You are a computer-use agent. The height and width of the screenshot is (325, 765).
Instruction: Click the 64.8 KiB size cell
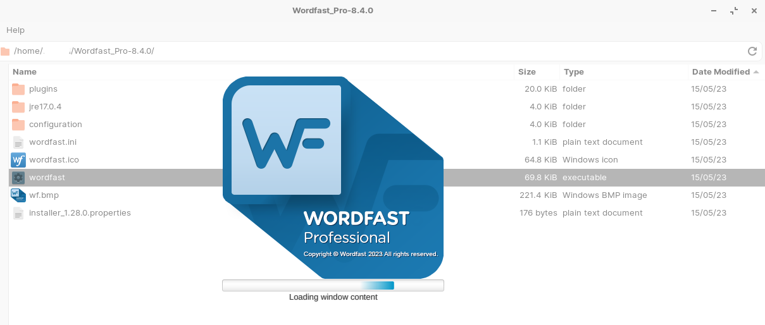click(541, 160)
